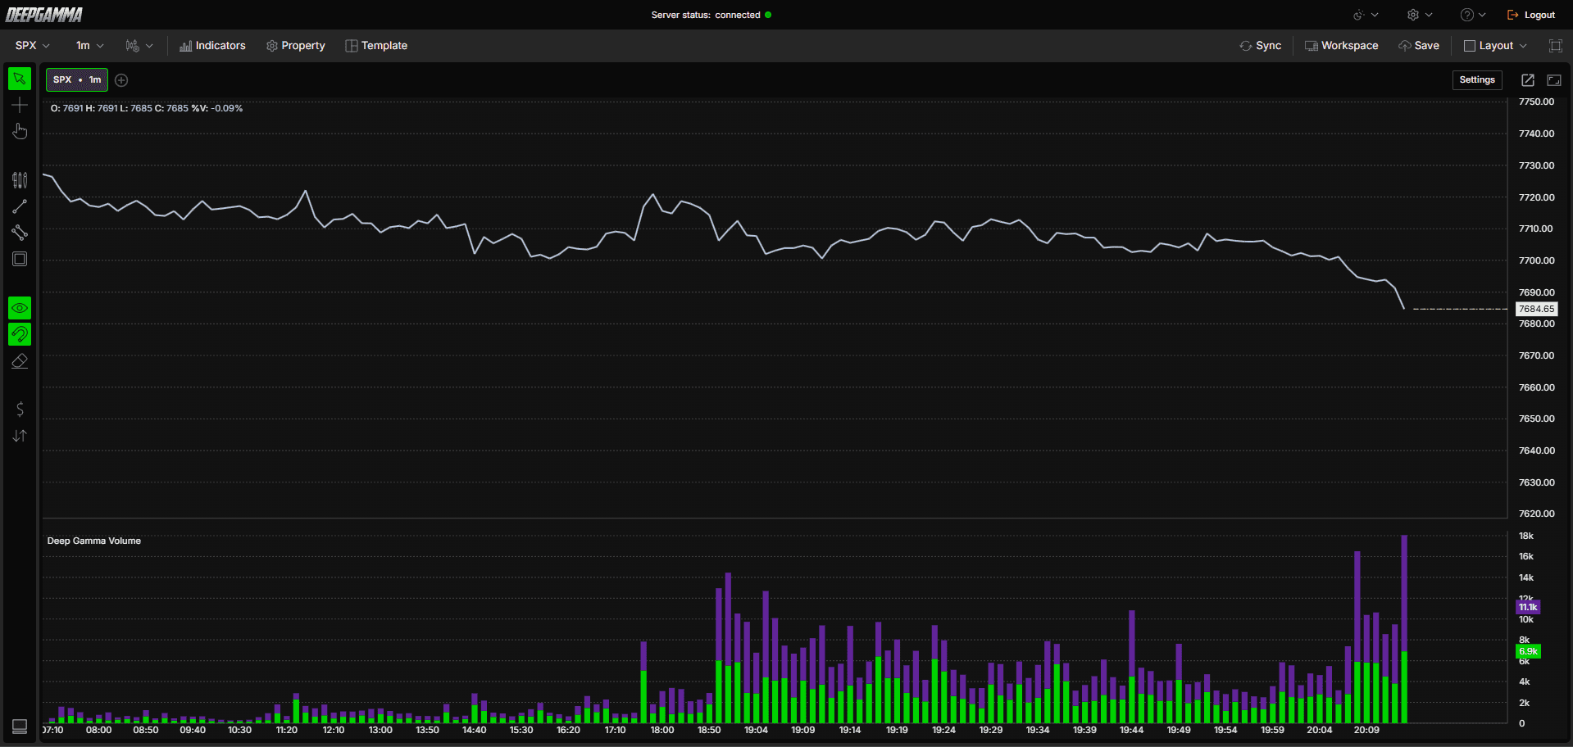Click the OHLC values readout
Screen dimensions: 1573x747
click(147, 108)
